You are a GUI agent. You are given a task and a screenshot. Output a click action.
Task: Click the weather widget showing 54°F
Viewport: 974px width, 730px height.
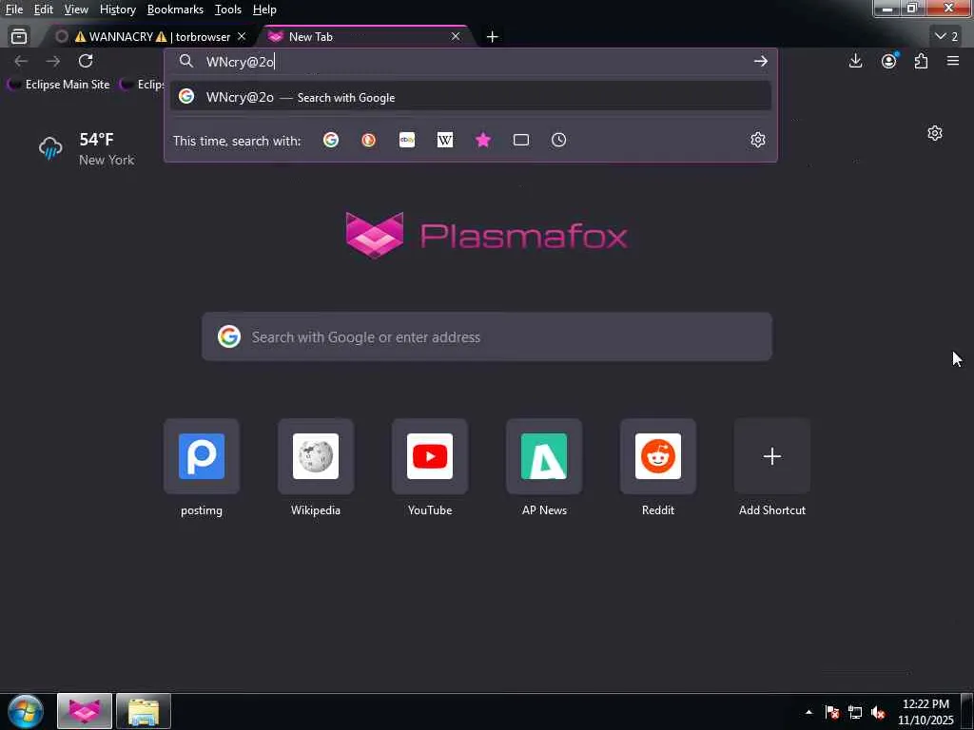pyautogui.click(x=87, y=149)
